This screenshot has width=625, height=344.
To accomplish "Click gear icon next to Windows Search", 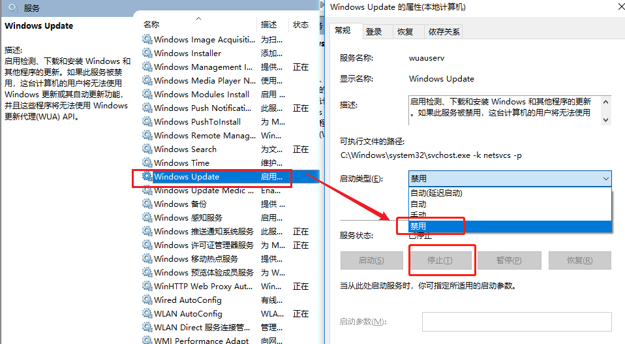I will (x=147, y=149).
